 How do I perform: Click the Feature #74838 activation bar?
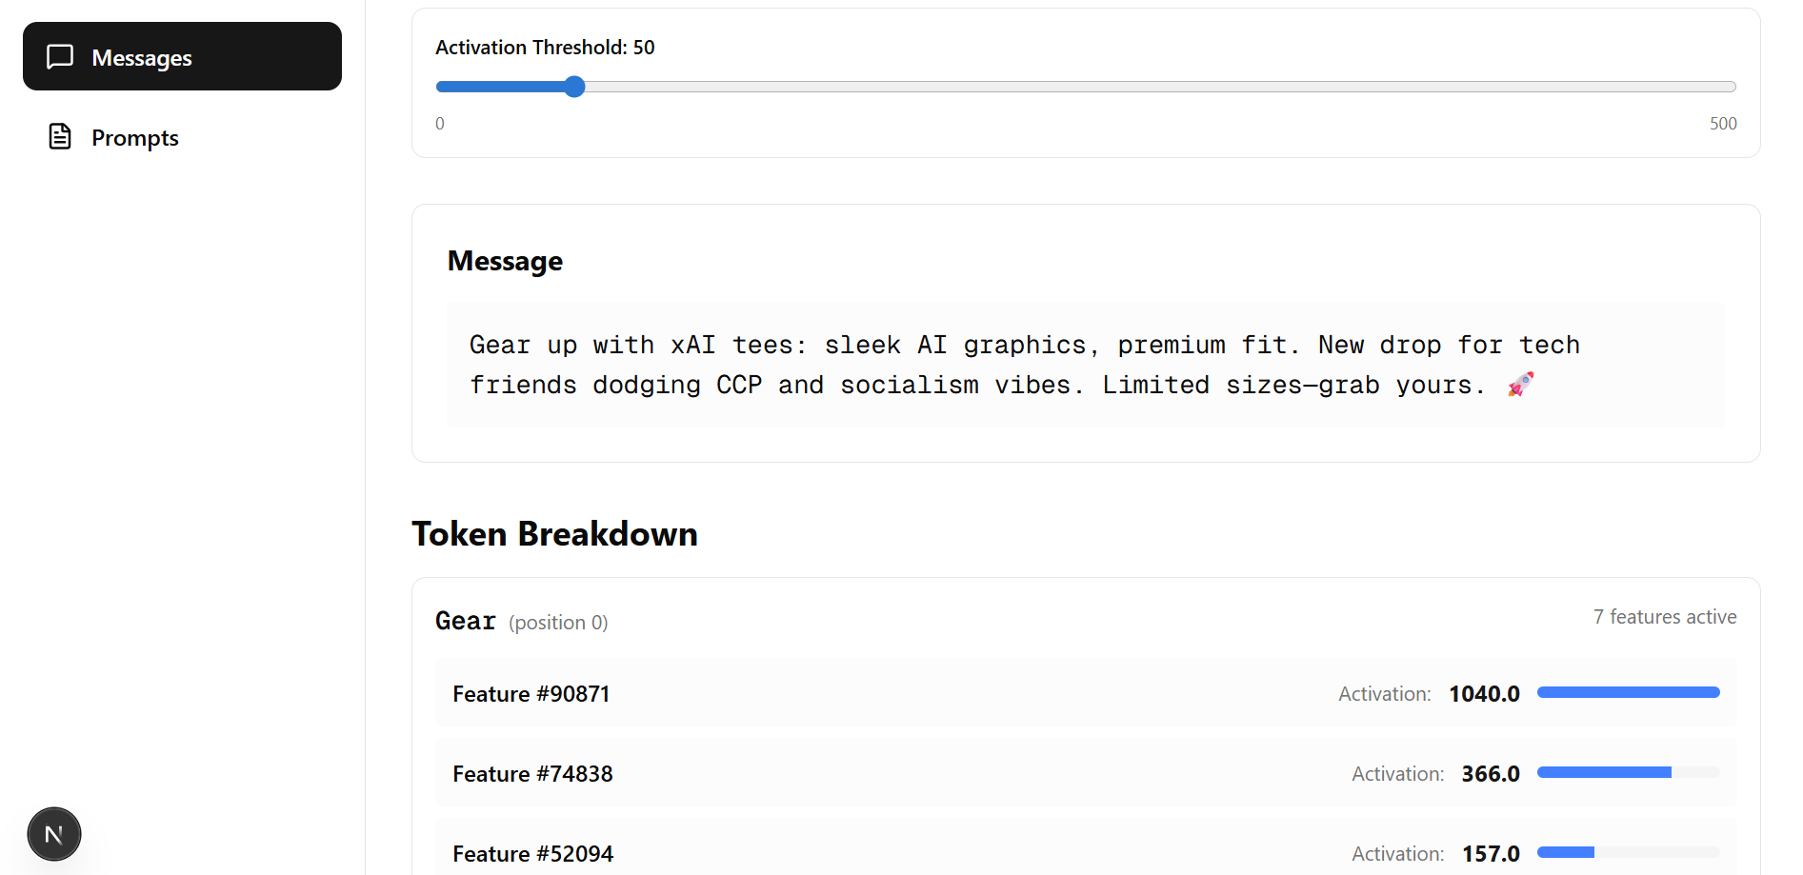click(x=1628, y=773)
